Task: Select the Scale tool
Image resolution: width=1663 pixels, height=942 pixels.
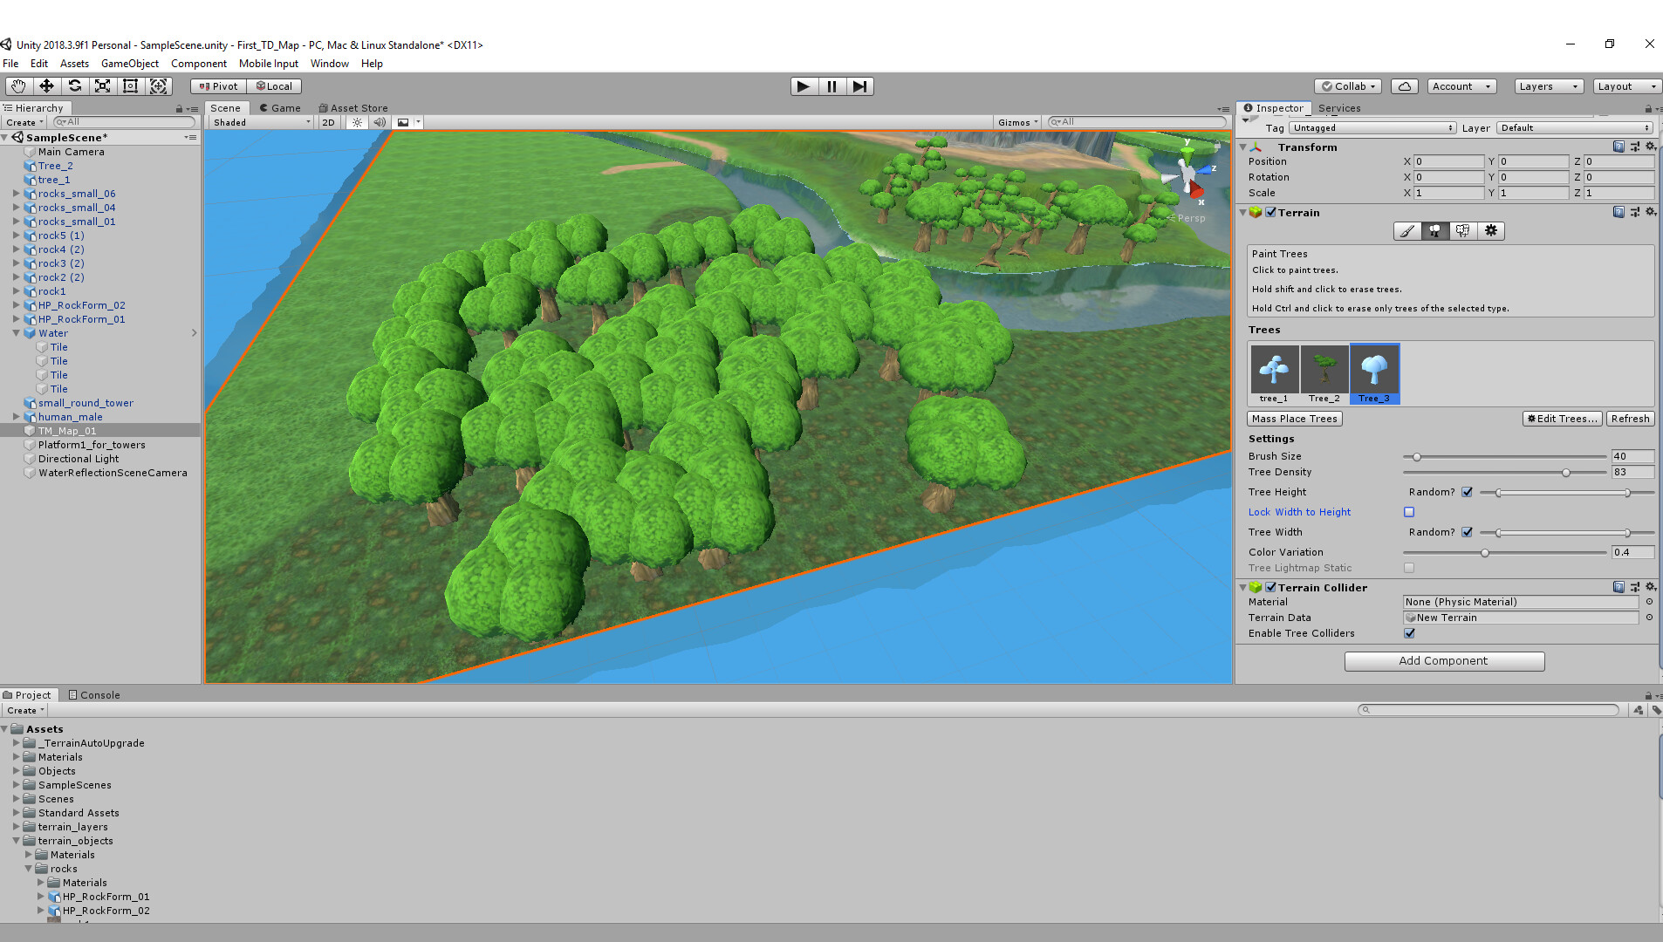Action: coord(102,85)
